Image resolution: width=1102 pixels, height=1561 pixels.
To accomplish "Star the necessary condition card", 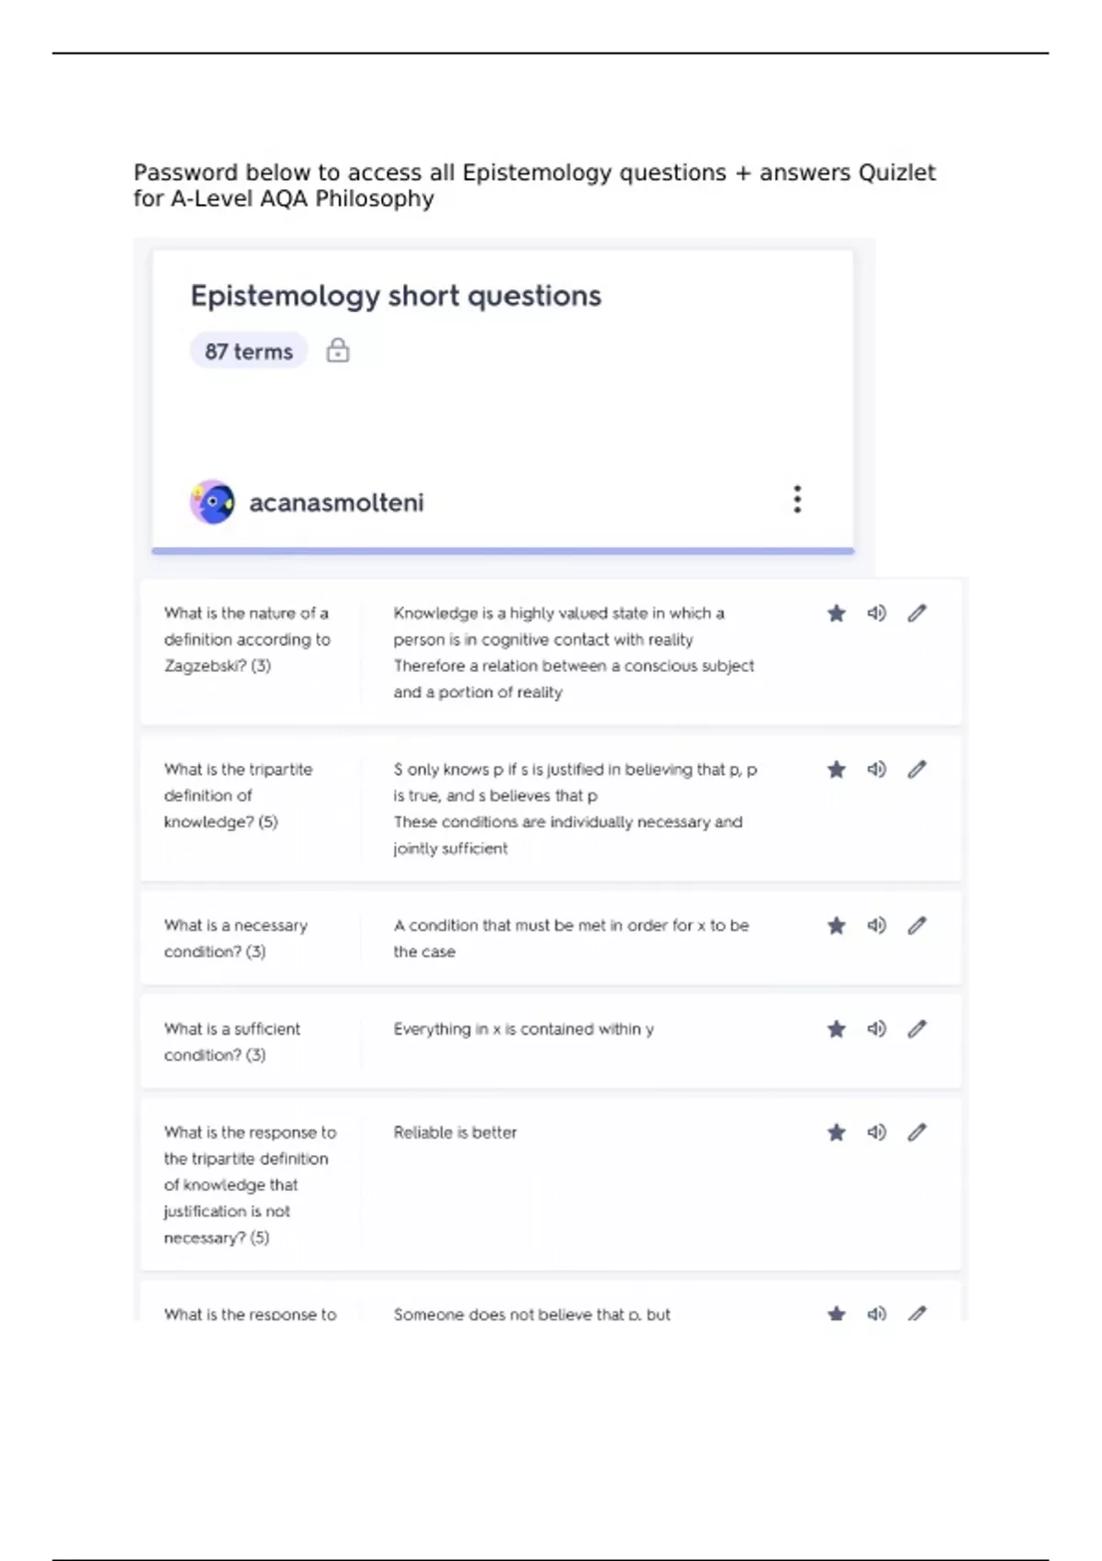I will [836, 926].
